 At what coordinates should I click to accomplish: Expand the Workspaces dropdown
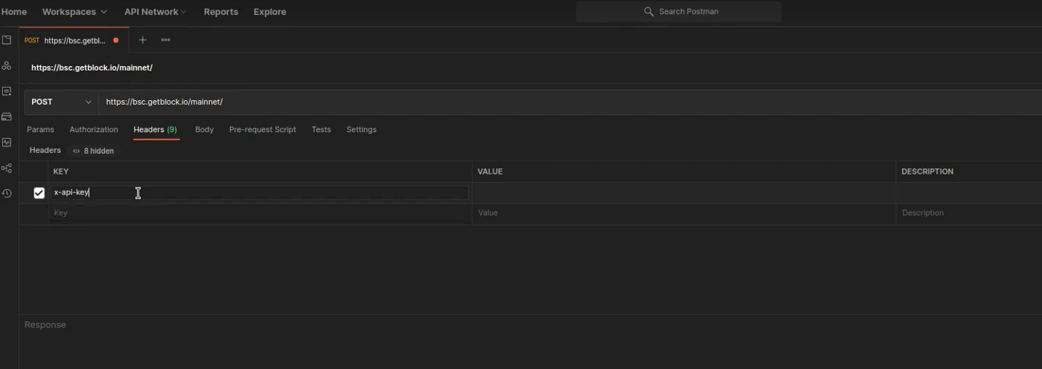(x=74, y=12)
